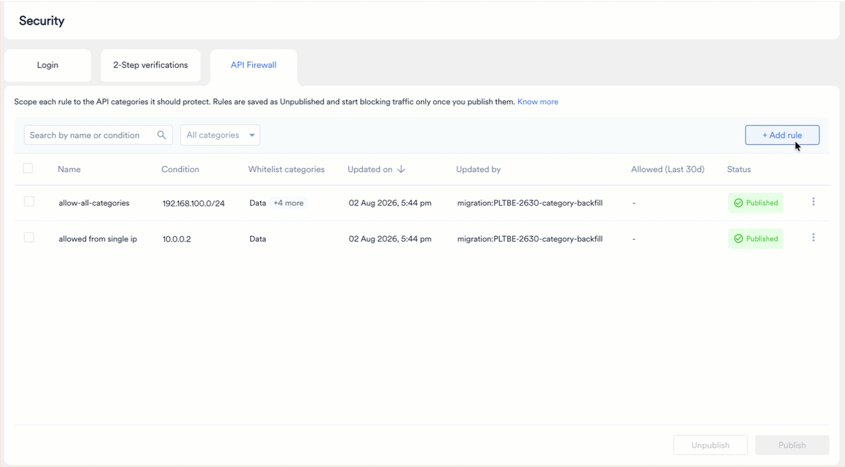Click the Published status badge of allow-all-categories
The image size is (845, 467).
click(x=755, y=203)
